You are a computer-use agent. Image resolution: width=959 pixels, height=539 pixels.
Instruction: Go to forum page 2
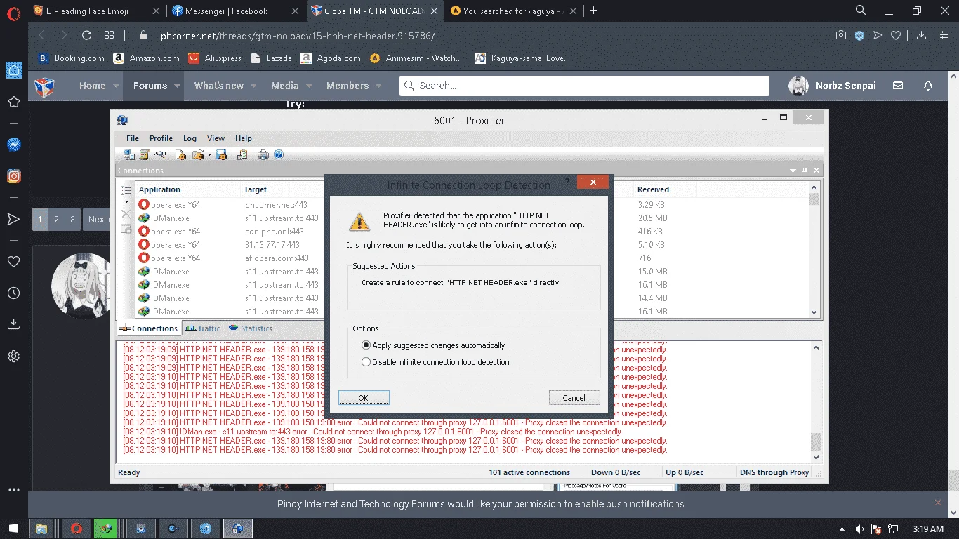(x=56, y=220)
